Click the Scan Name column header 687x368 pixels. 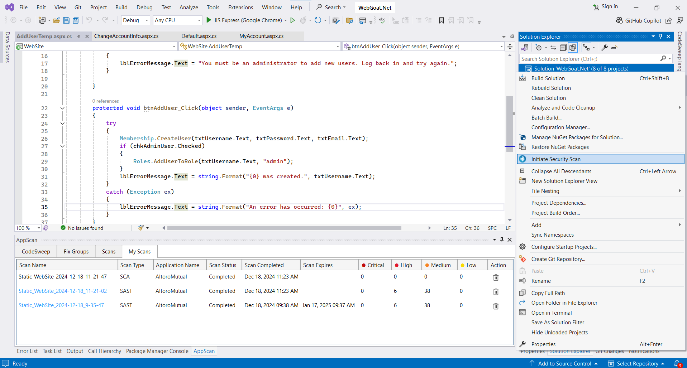(67, 265)
